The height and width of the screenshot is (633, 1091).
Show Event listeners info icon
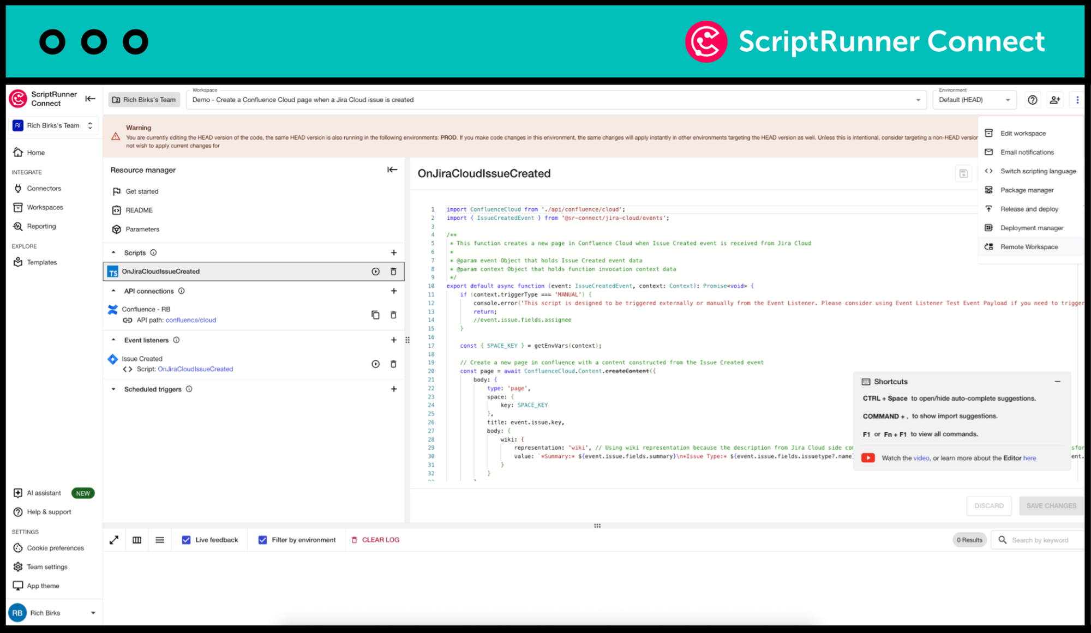(x=176, y=340)
